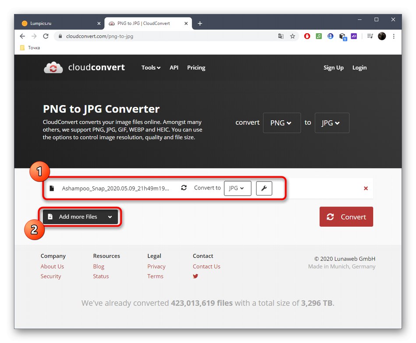
Task: Open the Security link
Action: [51, 276]
